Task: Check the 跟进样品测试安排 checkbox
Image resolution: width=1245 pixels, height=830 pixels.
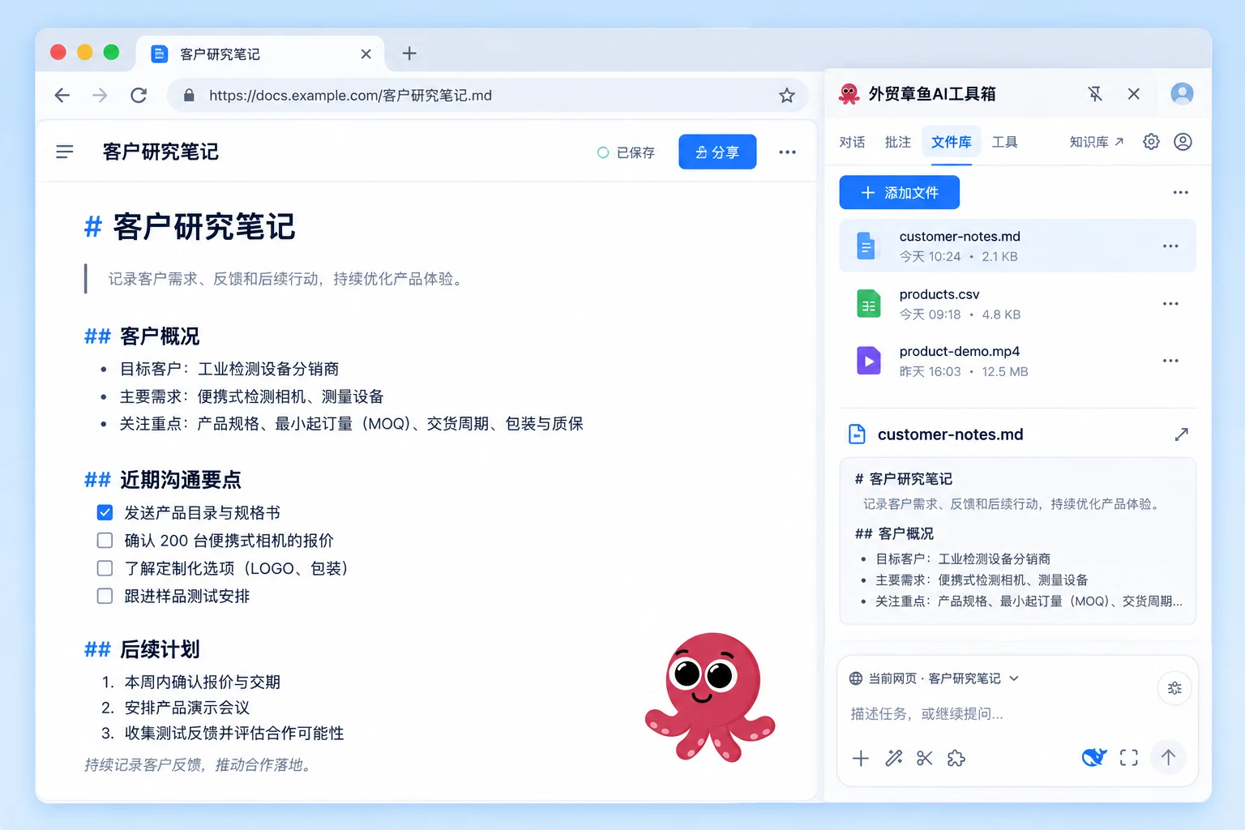Action: tap(105, 596)
